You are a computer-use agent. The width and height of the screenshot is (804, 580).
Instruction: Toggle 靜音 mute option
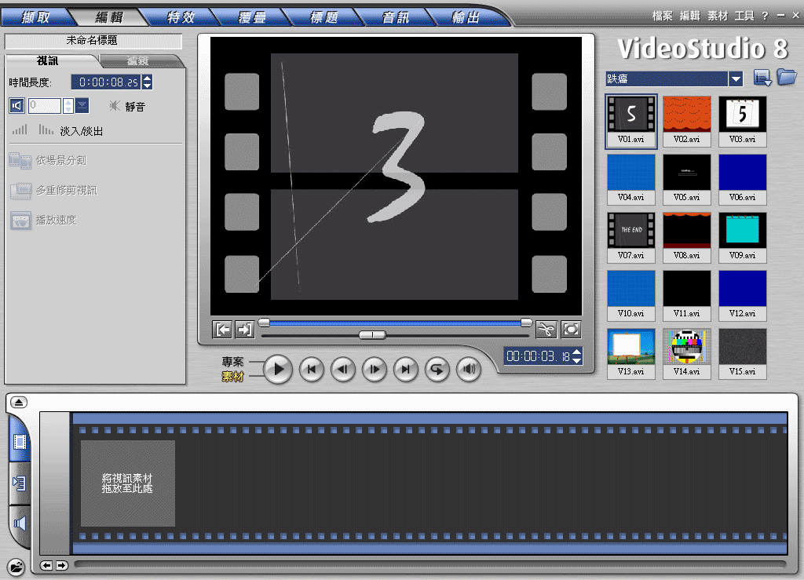coord(128,107)
